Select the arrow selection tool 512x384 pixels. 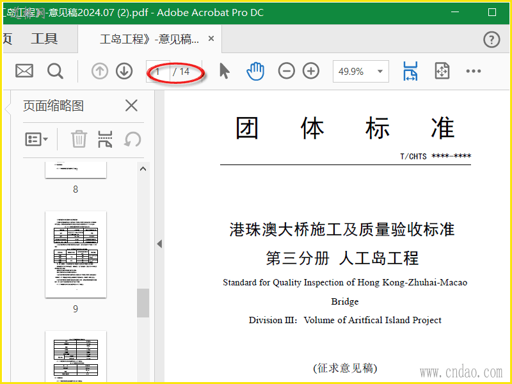225,71
